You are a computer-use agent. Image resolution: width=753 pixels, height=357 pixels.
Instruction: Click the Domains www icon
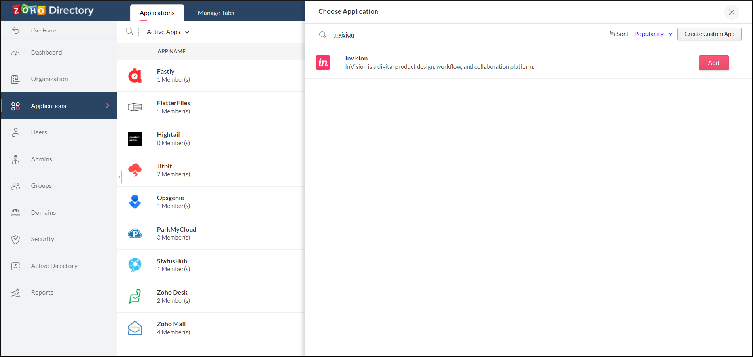(x=15, y=213)
